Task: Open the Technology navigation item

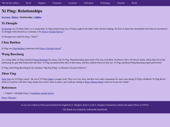Action: point(105,3)
